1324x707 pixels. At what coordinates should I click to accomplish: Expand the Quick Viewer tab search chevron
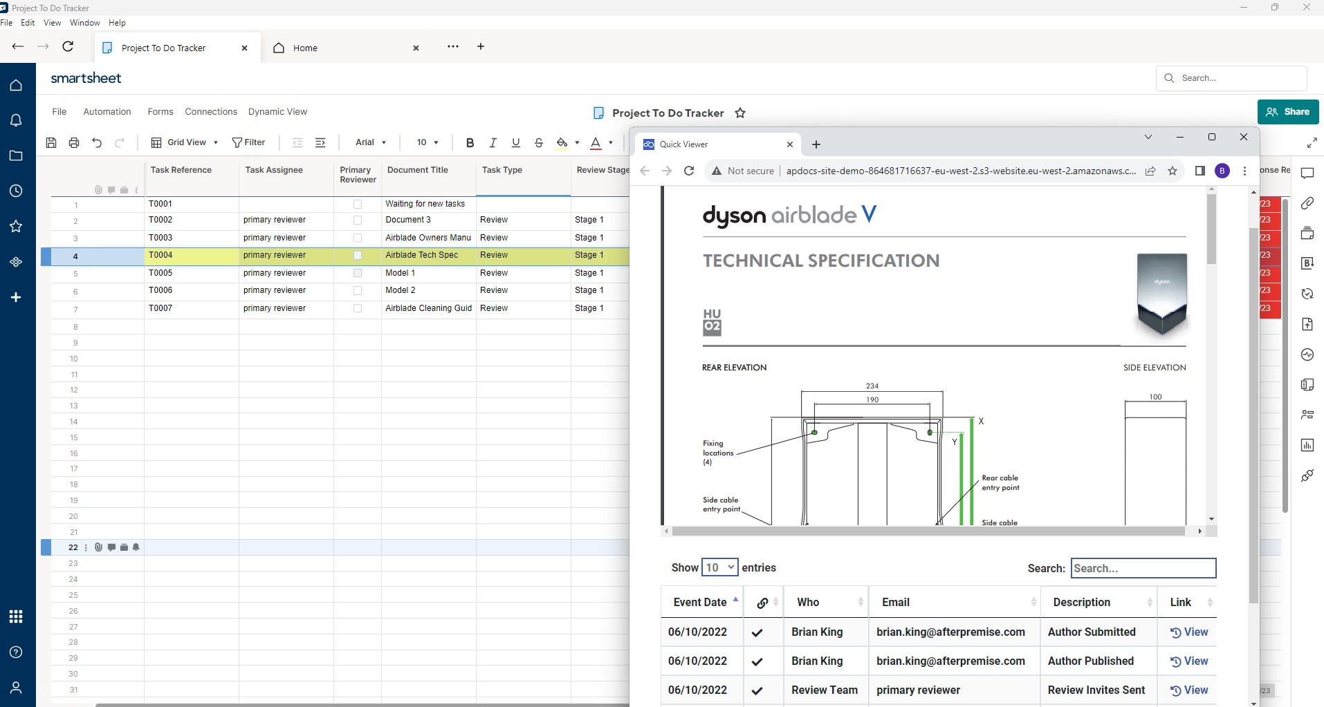[x=1148, y=137]
